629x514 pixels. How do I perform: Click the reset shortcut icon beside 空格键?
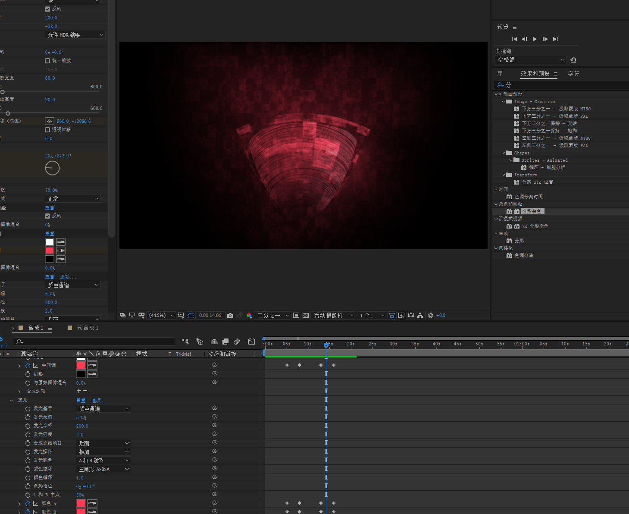(x=573, y=60)
